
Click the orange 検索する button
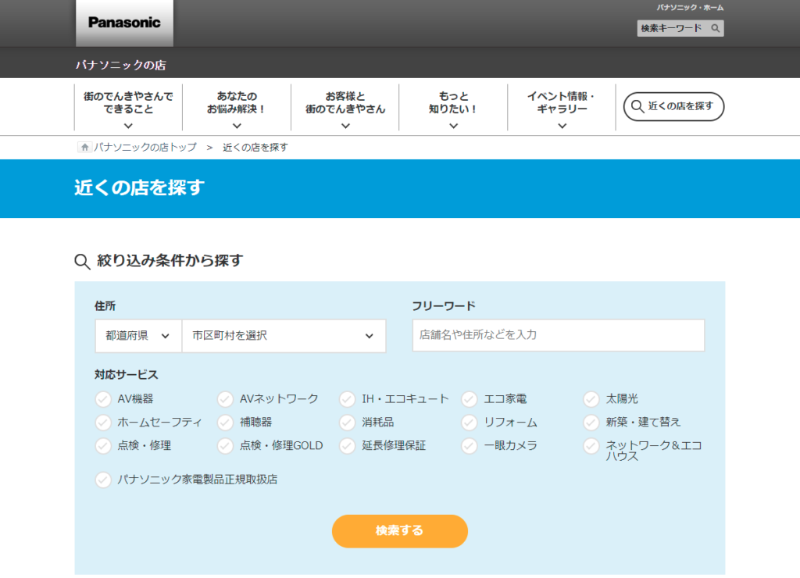(399, 531)
